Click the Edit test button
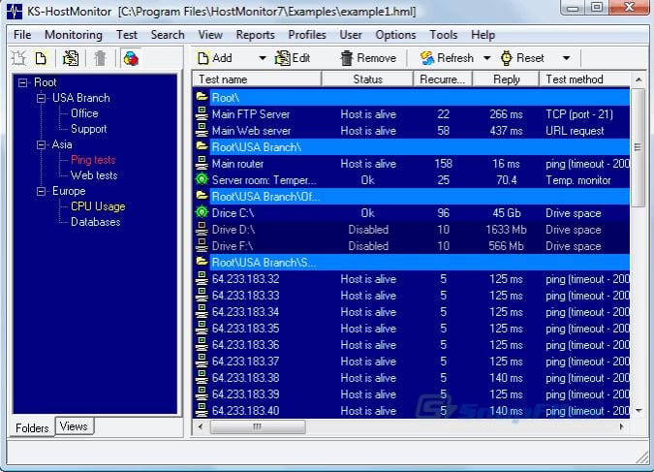 (293, 58)
